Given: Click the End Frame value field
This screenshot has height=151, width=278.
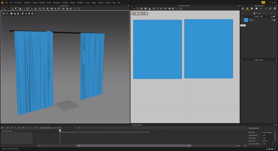Looking at the screenshot, I should (268, 141).
